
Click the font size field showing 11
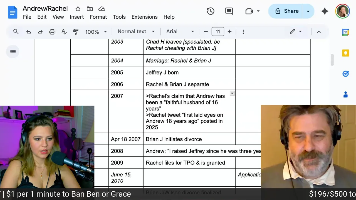coord(218,32)
